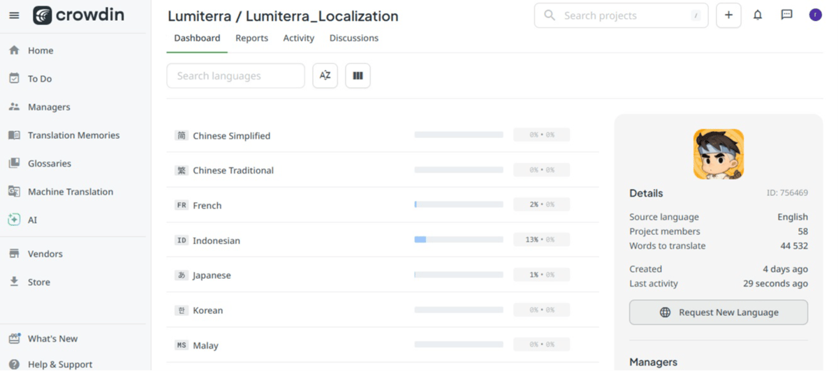Open the Indonesian language row
Image resolution: width=838 pixels, height=371 pixels.
[x=383, y=240]
